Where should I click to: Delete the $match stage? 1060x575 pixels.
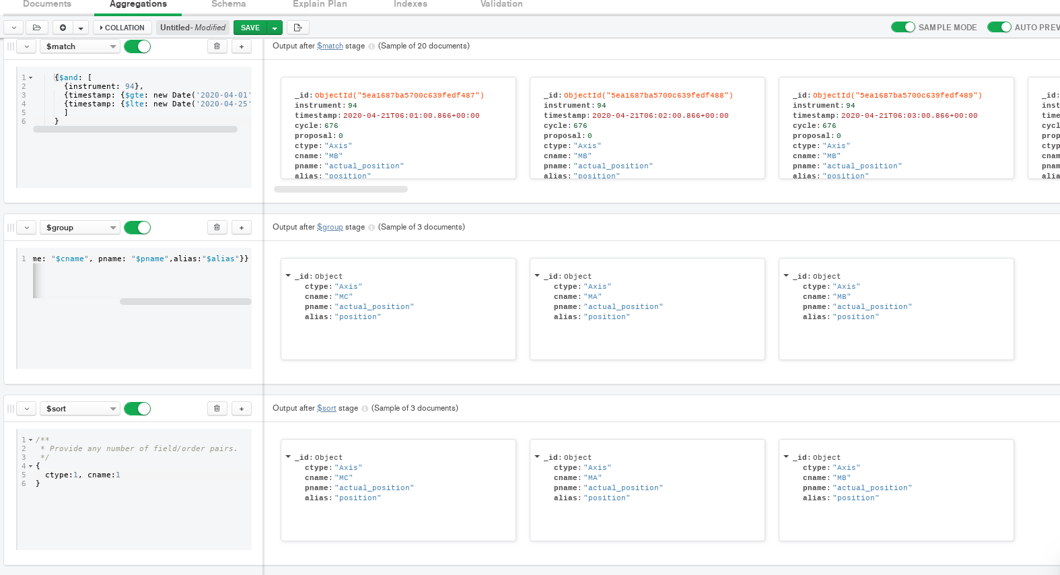coord(217,46)
